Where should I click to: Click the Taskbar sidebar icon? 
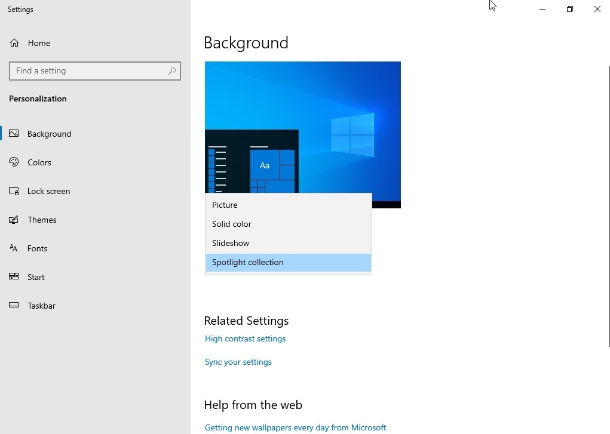[13, 305]
